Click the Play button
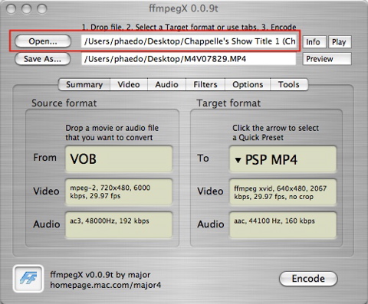368x304 pixels. point(340,42)
